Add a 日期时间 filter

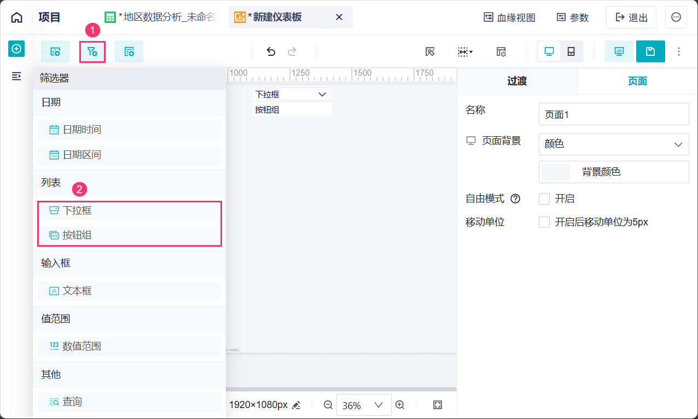129,130
